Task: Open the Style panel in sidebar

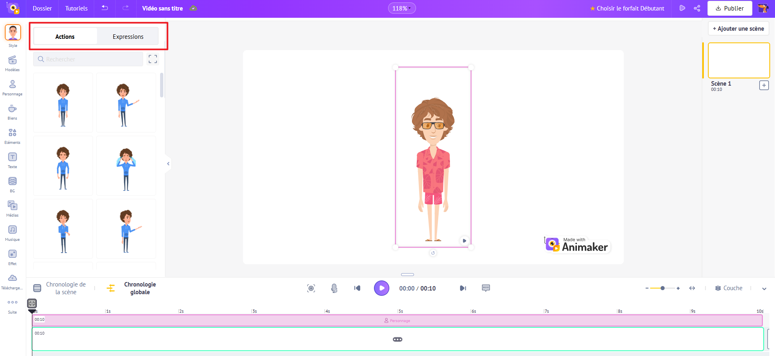Action: point(13,36)
